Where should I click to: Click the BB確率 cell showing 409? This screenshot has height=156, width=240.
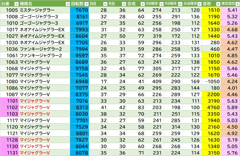(154, 82)
